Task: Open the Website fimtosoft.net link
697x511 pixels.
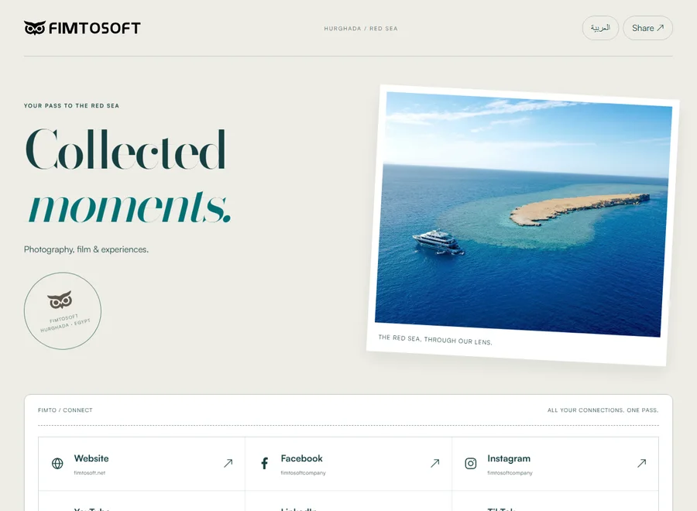Action: pos(142,464)
